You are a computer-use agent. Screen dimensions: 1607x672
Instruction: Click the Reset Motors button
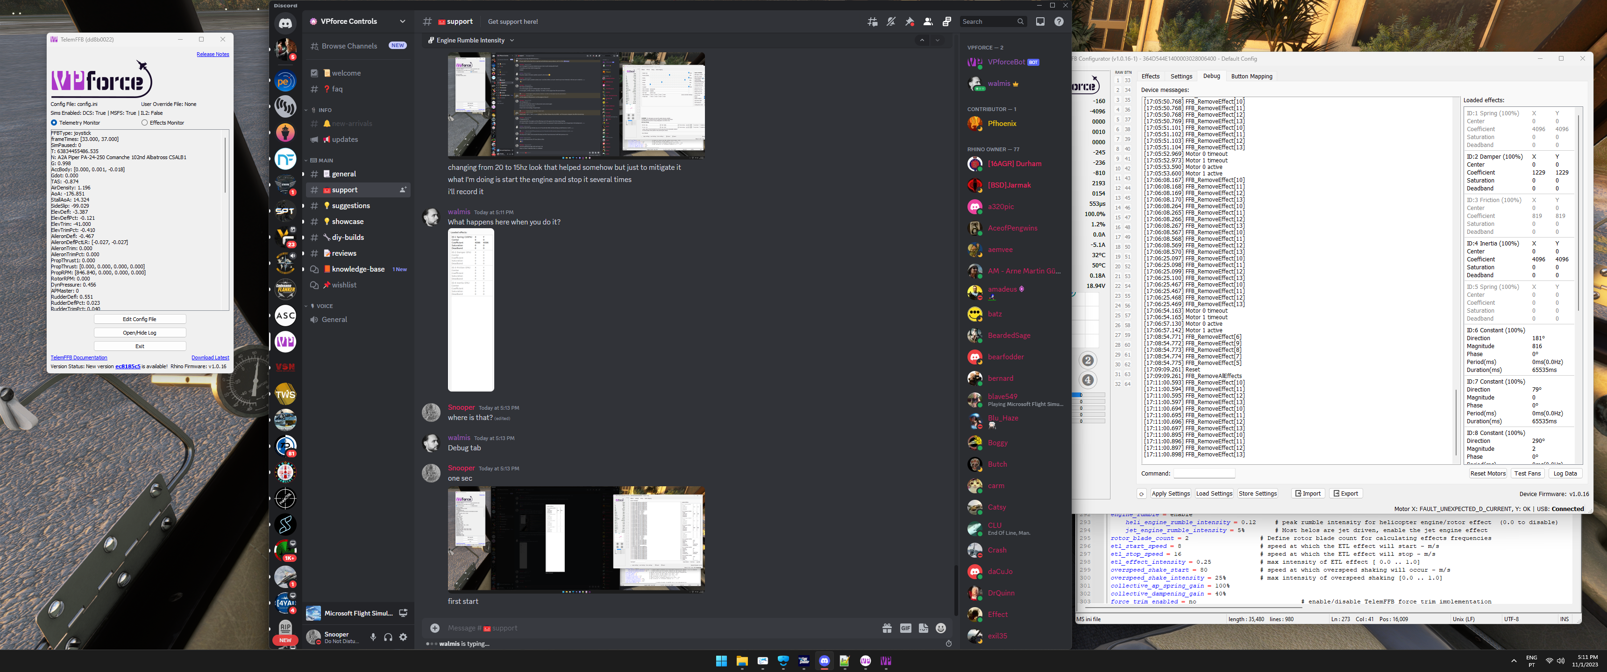tap(1487, 474)
